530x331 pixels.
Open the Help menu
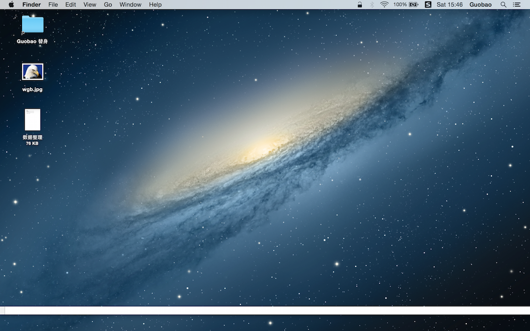coord(155,5)
